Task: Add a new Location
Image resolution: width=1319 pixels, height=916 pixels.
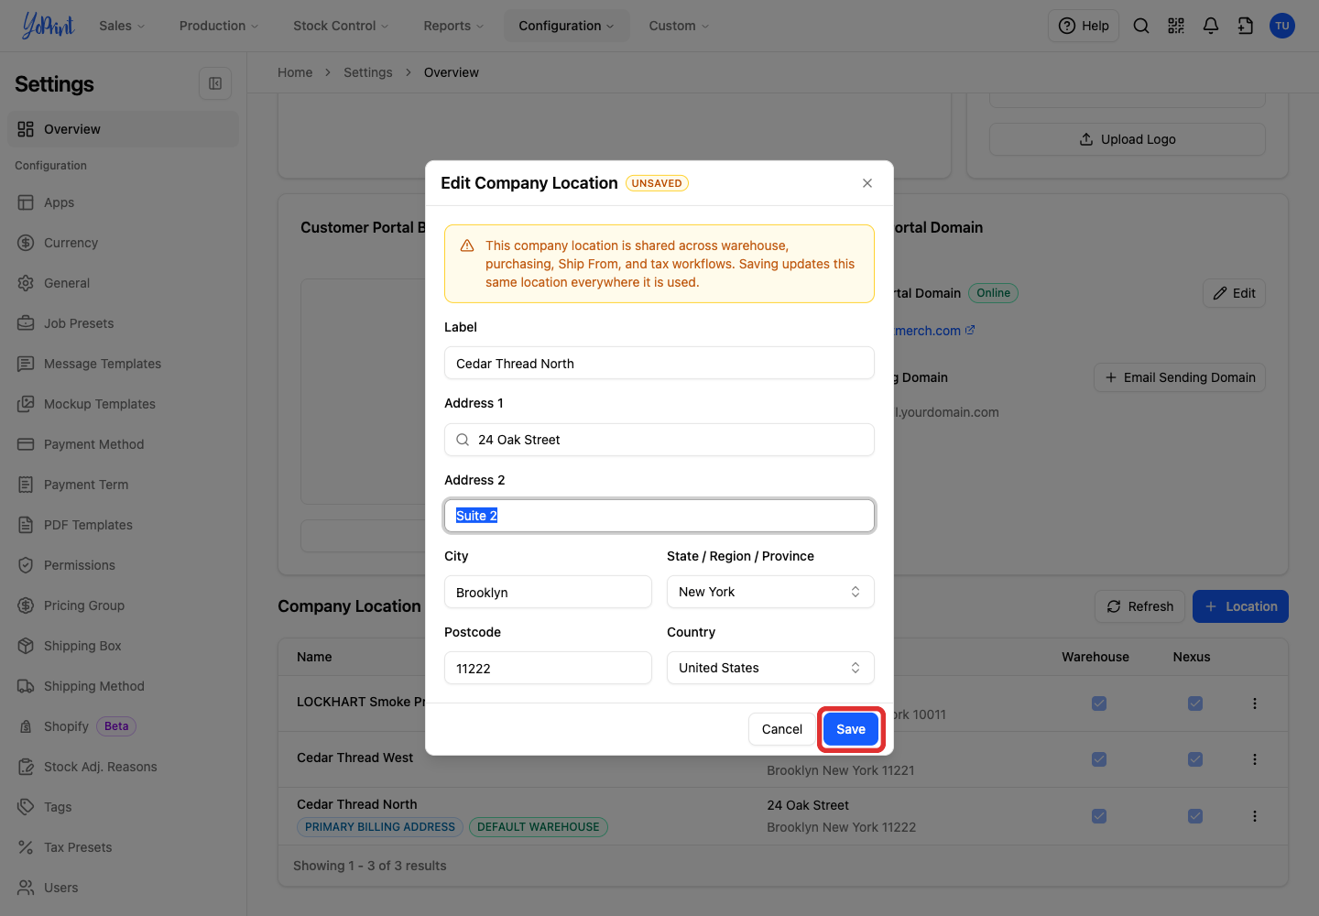Action: click(x=1240, y=606)
